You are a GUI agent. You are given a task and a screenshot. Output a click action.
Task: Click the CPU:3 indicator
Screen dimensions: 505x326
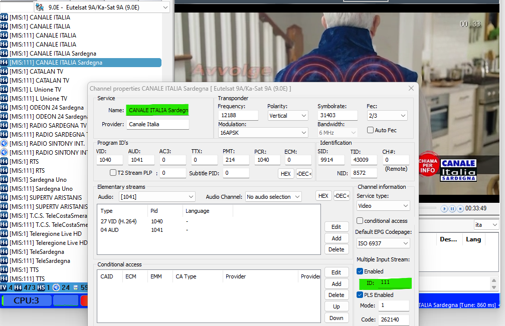(27, 300)
